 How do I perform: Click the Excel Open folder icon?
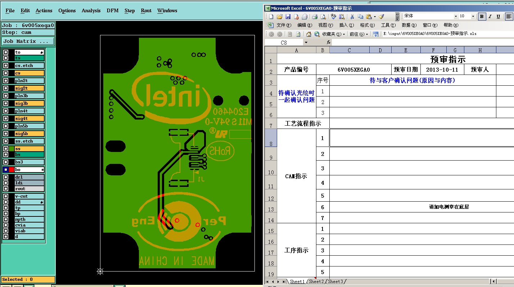pyautogui.click(x=280, y=17)
